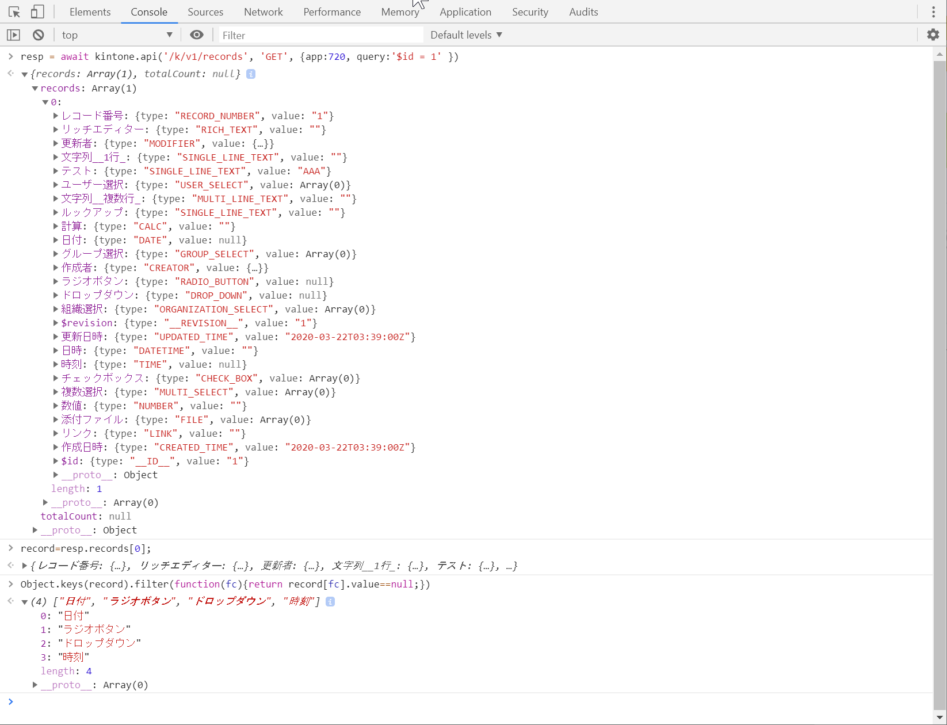The image size is (947, 725).
Task: Show the console sidebar panel icon
Action: pos(13,35)
